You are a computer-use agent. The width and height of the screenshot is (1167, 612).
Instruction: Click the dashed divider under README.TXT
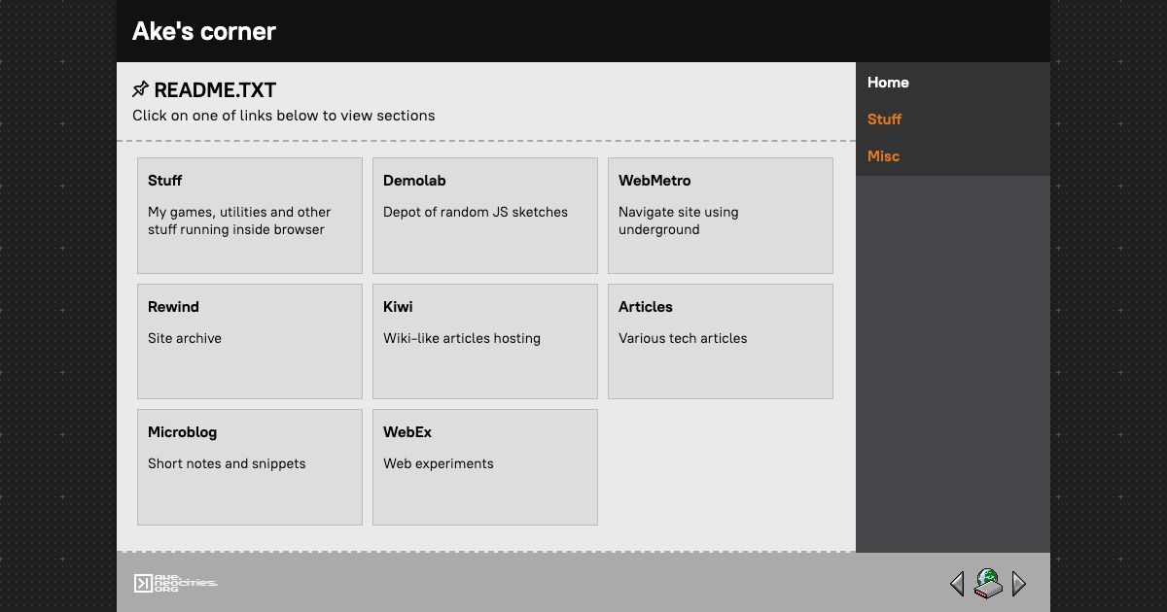click(x=486, y=138)
